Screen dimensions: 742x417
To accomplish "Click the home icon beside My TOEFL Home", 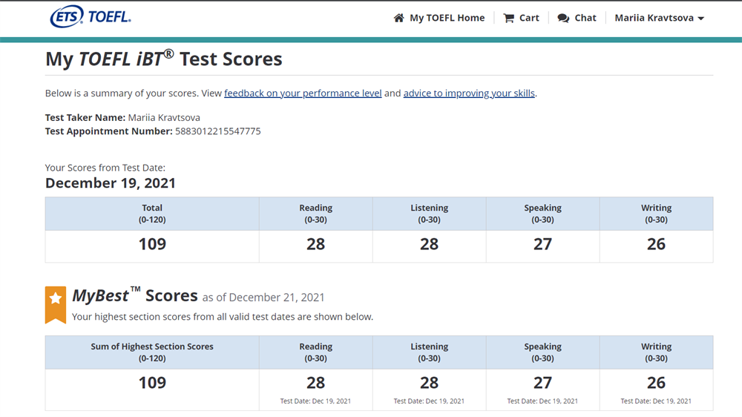I will click(x=399, y=18).
